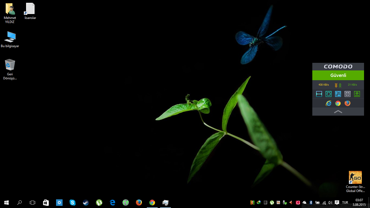Viewport: 370px width, 208px height.
Task: Click the orange speaker tray icon
Action: click(x=291, y=202)
